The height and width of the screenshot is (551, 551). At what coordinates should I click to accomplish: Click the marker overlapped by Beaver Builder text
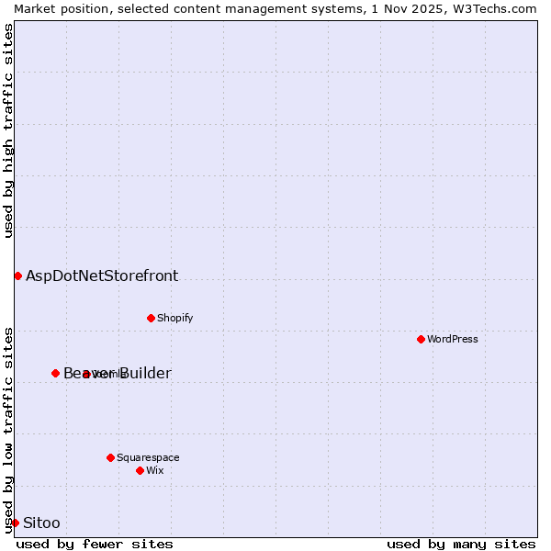click(85, 374)
